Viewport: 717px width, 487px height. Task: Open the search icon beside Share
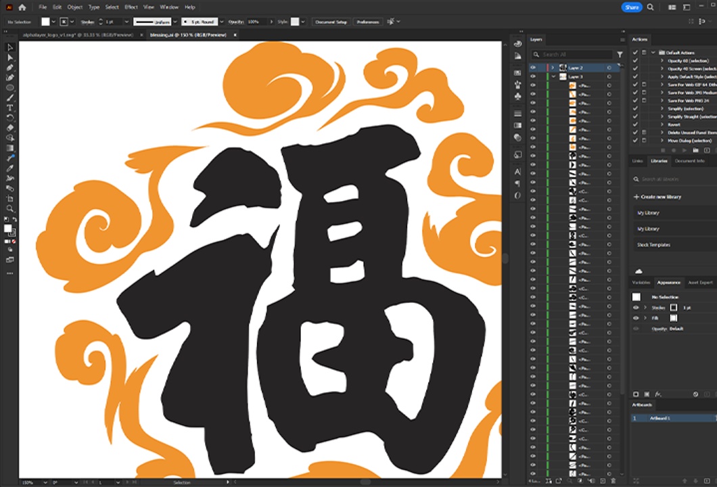coord(650,7)
